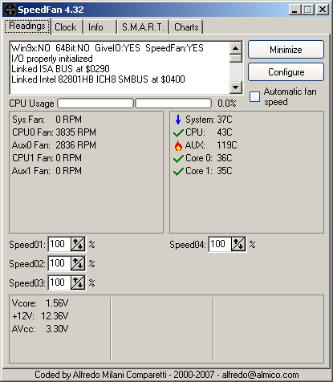This screenshot has height=382, width=333.
Task: Enable the Automatic fan speed checkbox
Action: [x=254, y=96]
